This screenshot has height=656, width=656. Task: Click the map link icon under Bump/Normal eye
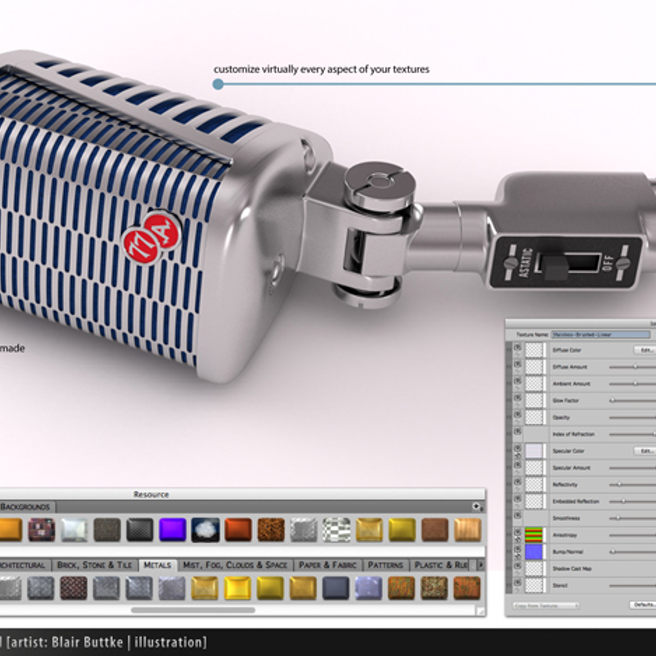click(x=517, y=556)
